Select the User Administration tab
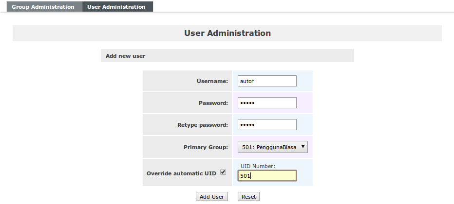The width and height of the screenshot is (454, 204). click(116, 7)
